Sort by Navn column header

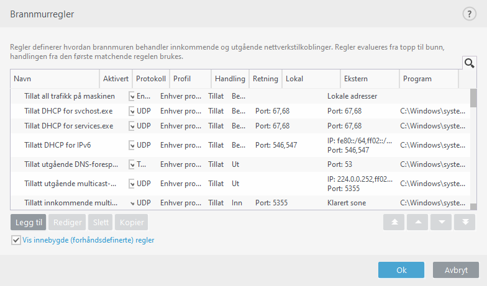tap(55, 79)
